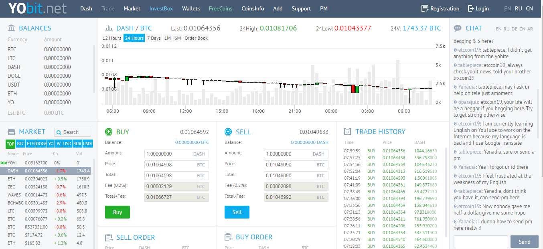Open the Wallets page
Viewport: 543px width, 249px height.
(191, 8)
